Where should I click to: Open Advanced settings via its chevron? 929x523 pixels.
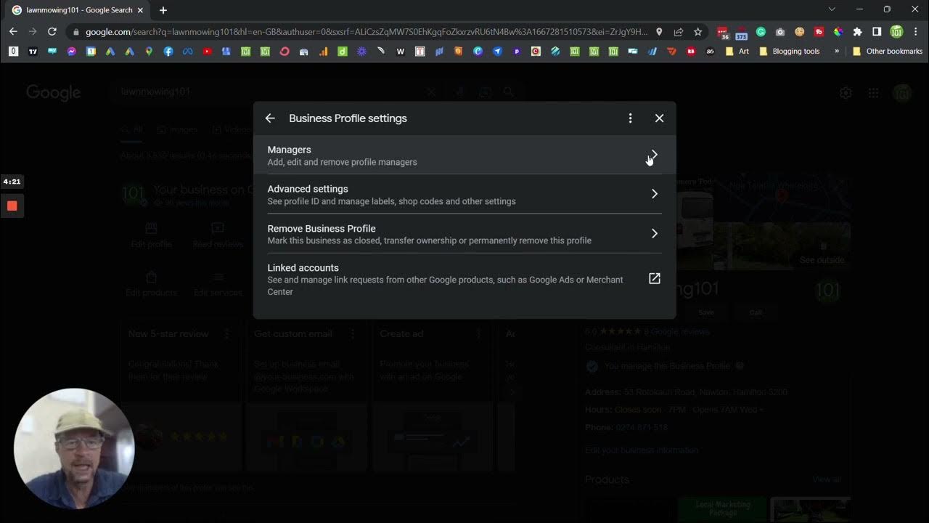click(654, 194)
